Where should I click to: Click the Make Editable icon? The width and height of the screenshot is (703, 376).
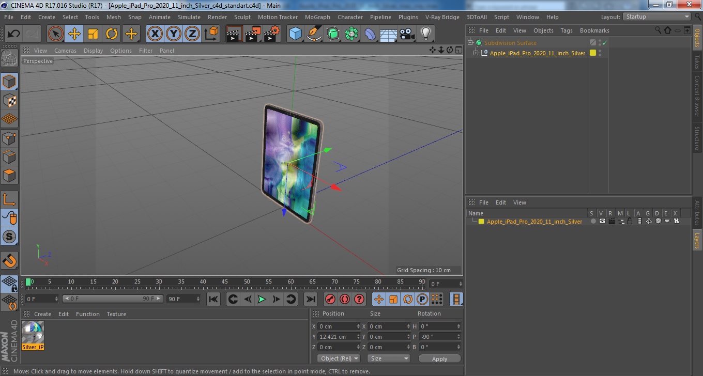pyautogui.click(x=9, y=58)
